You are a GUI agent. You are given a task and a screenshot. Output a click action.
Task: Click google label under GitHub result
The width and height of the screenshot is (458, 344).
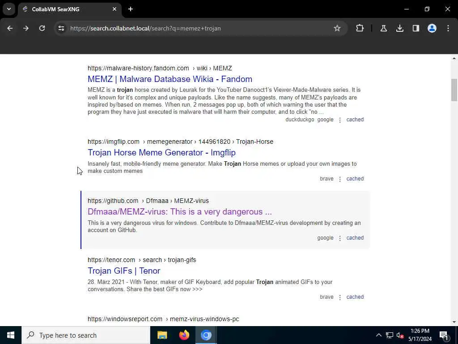[325, 237]
